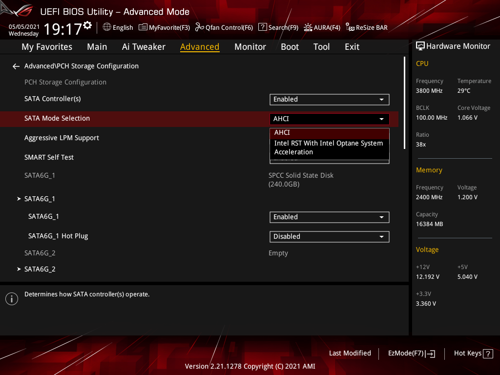Click the vertical scrollbar of settings list
The height and width of the screenshot is (375, 500).
click(x=404, y=103)
